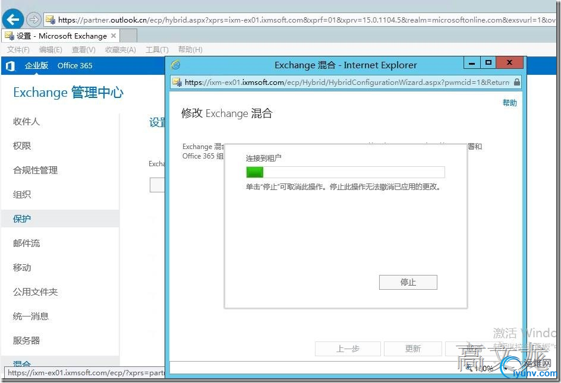561x383 pixels.
Task: Open 统一消息 in the sidebar
Action: 30,316
